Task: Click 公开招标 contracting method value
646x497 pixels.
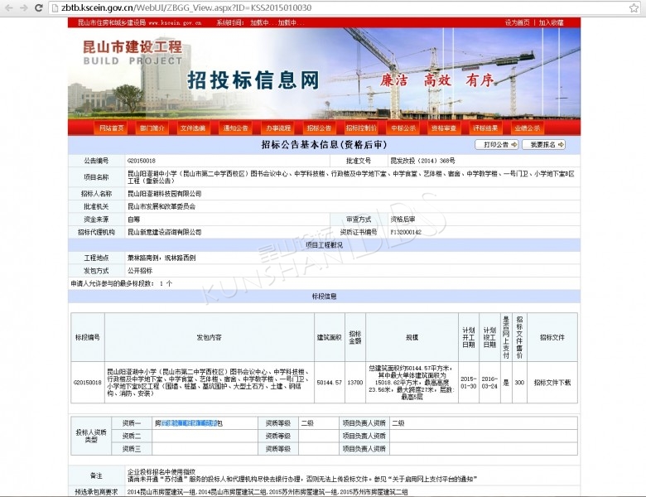Action: click(x=140, y=271)
